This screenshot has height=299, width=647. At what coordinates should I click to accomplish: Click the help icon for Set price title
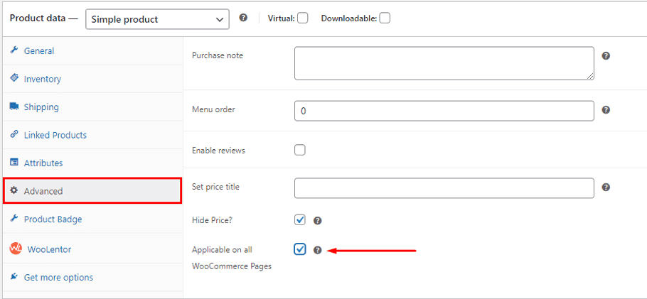(606, 187)
